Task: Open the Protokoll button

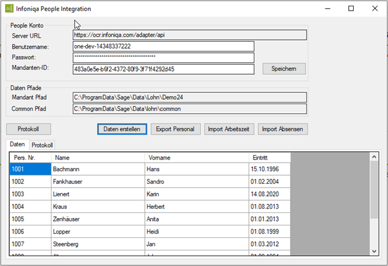Action: [x=29, y=129]
